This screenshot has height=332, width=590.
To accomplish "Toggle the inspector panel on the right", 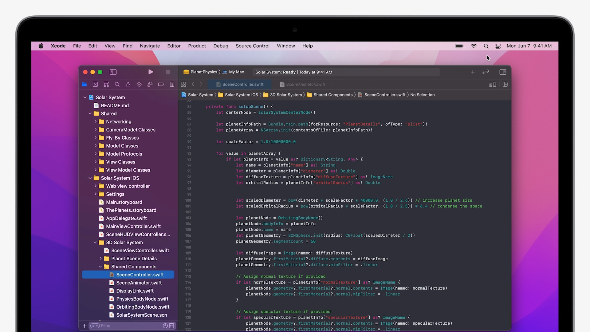I will (503, 72).
